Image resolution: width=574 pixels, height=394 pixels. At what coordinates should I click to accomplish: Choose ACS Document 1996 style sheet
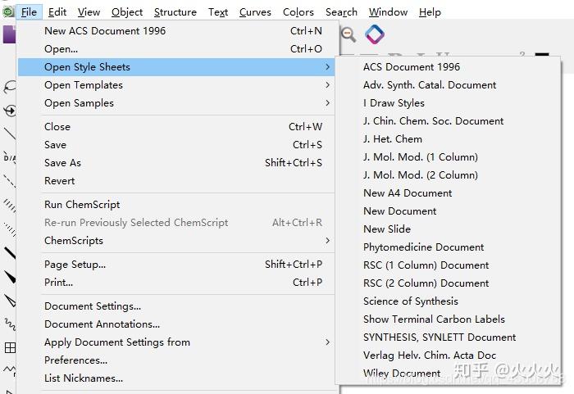[x=412, y=67]
